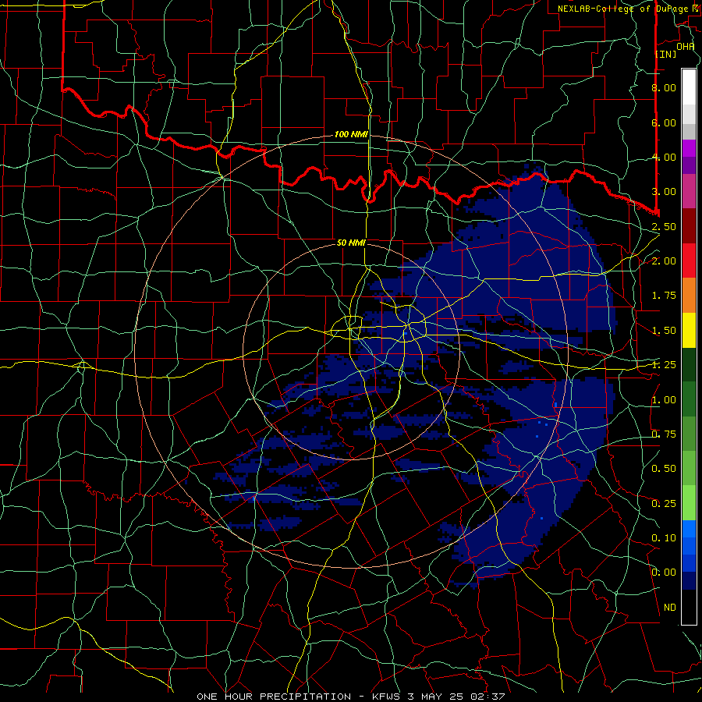Click the 0.10 legend value
Viewport: 702px width, 702px height.
(664, 538)
